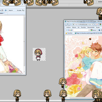This screenshot has width=102, height=102.
Task: Click the Buscar button on Google toolbar
Action: click(x=93, y=30)
